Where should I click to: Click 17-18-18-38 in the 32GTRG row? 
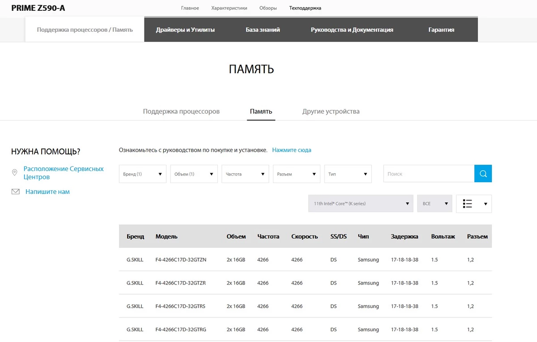tap(405, 329)
